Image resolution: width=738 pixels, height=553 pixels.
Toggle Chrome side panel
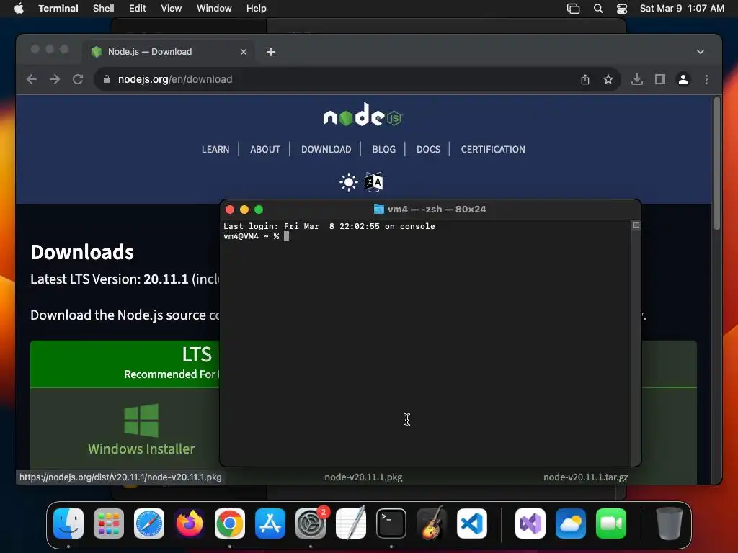(660, 79)
